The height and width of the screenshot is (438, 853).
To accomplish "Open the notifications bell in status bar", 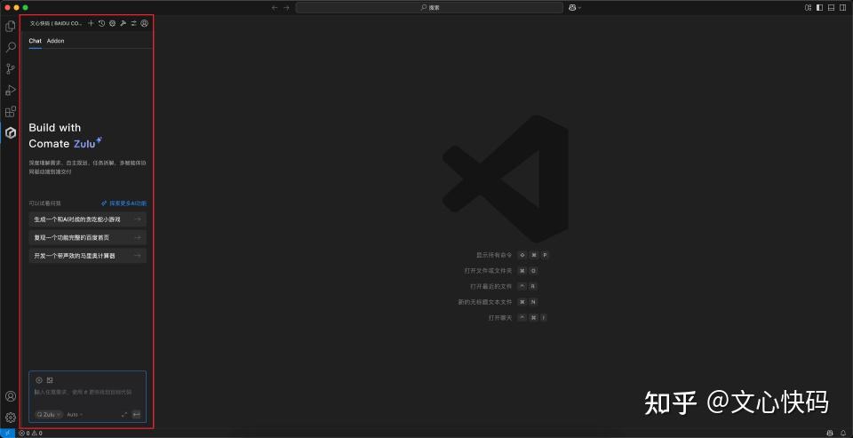I will click(842, 433).
